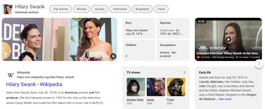Open the Hilary Swank - Wikipedia link
The height and width of the screenshot is (109, 265).
point(34,84)
